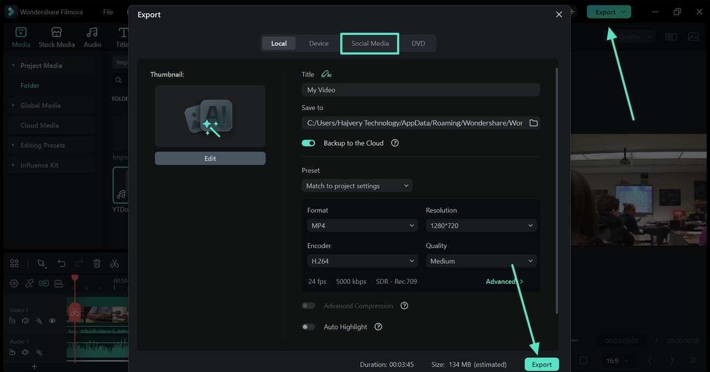Screen dimensions: 710x372
Task: Click the Save to path field
Action: point(415,123)
